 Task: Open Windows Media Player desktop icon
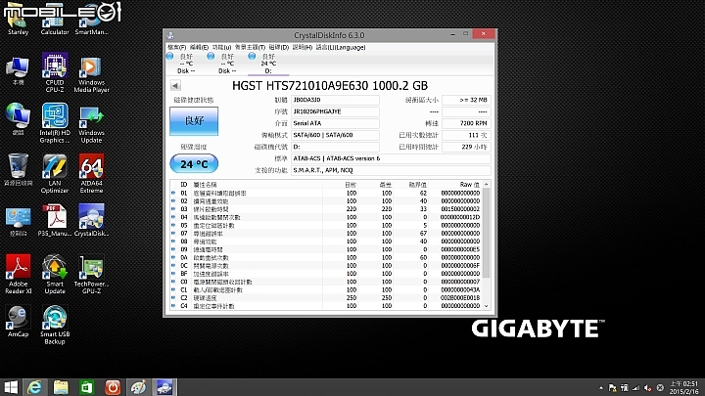click(x=91, y=74)
